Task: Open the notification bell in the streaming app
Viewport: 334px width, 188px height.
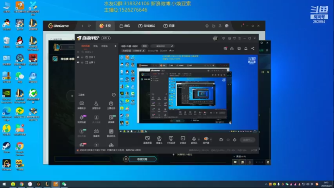Action: click(246, 48)
